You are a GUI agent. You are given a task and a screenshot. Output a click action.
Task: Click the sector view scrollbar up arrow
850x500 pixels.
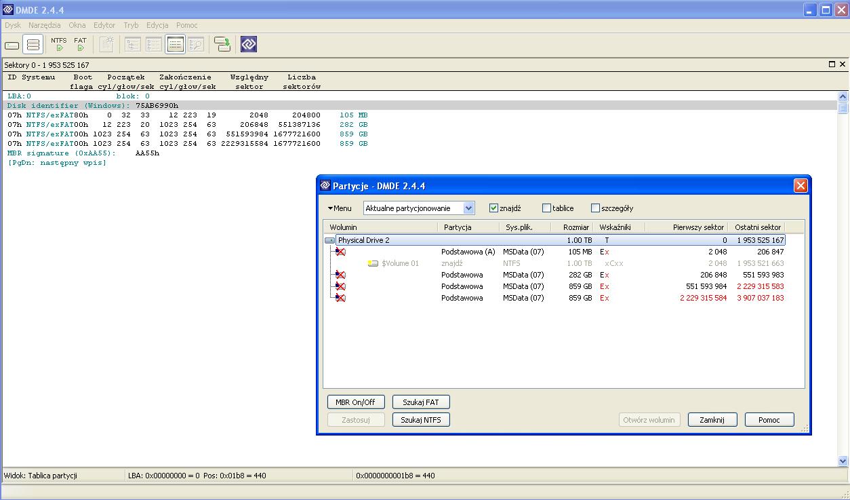843,97
